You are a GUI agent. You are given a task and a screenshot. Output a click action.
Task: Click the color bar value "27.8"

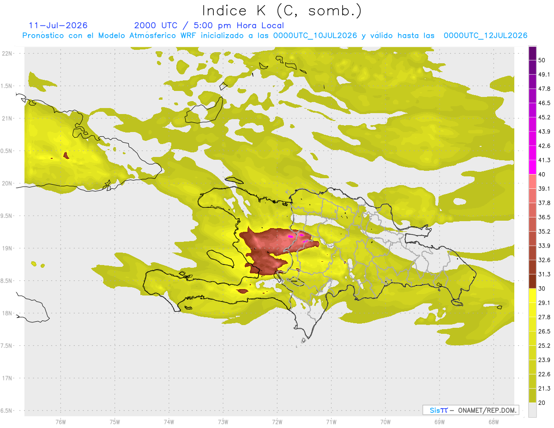pos(544,317)
